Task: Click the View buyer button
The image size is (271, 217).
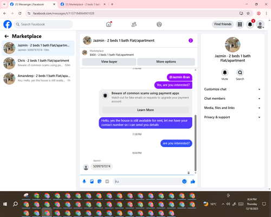Action: [x=109, y=62]
